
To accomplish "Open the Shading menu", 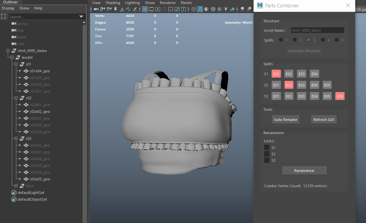I will pos(113,3).
